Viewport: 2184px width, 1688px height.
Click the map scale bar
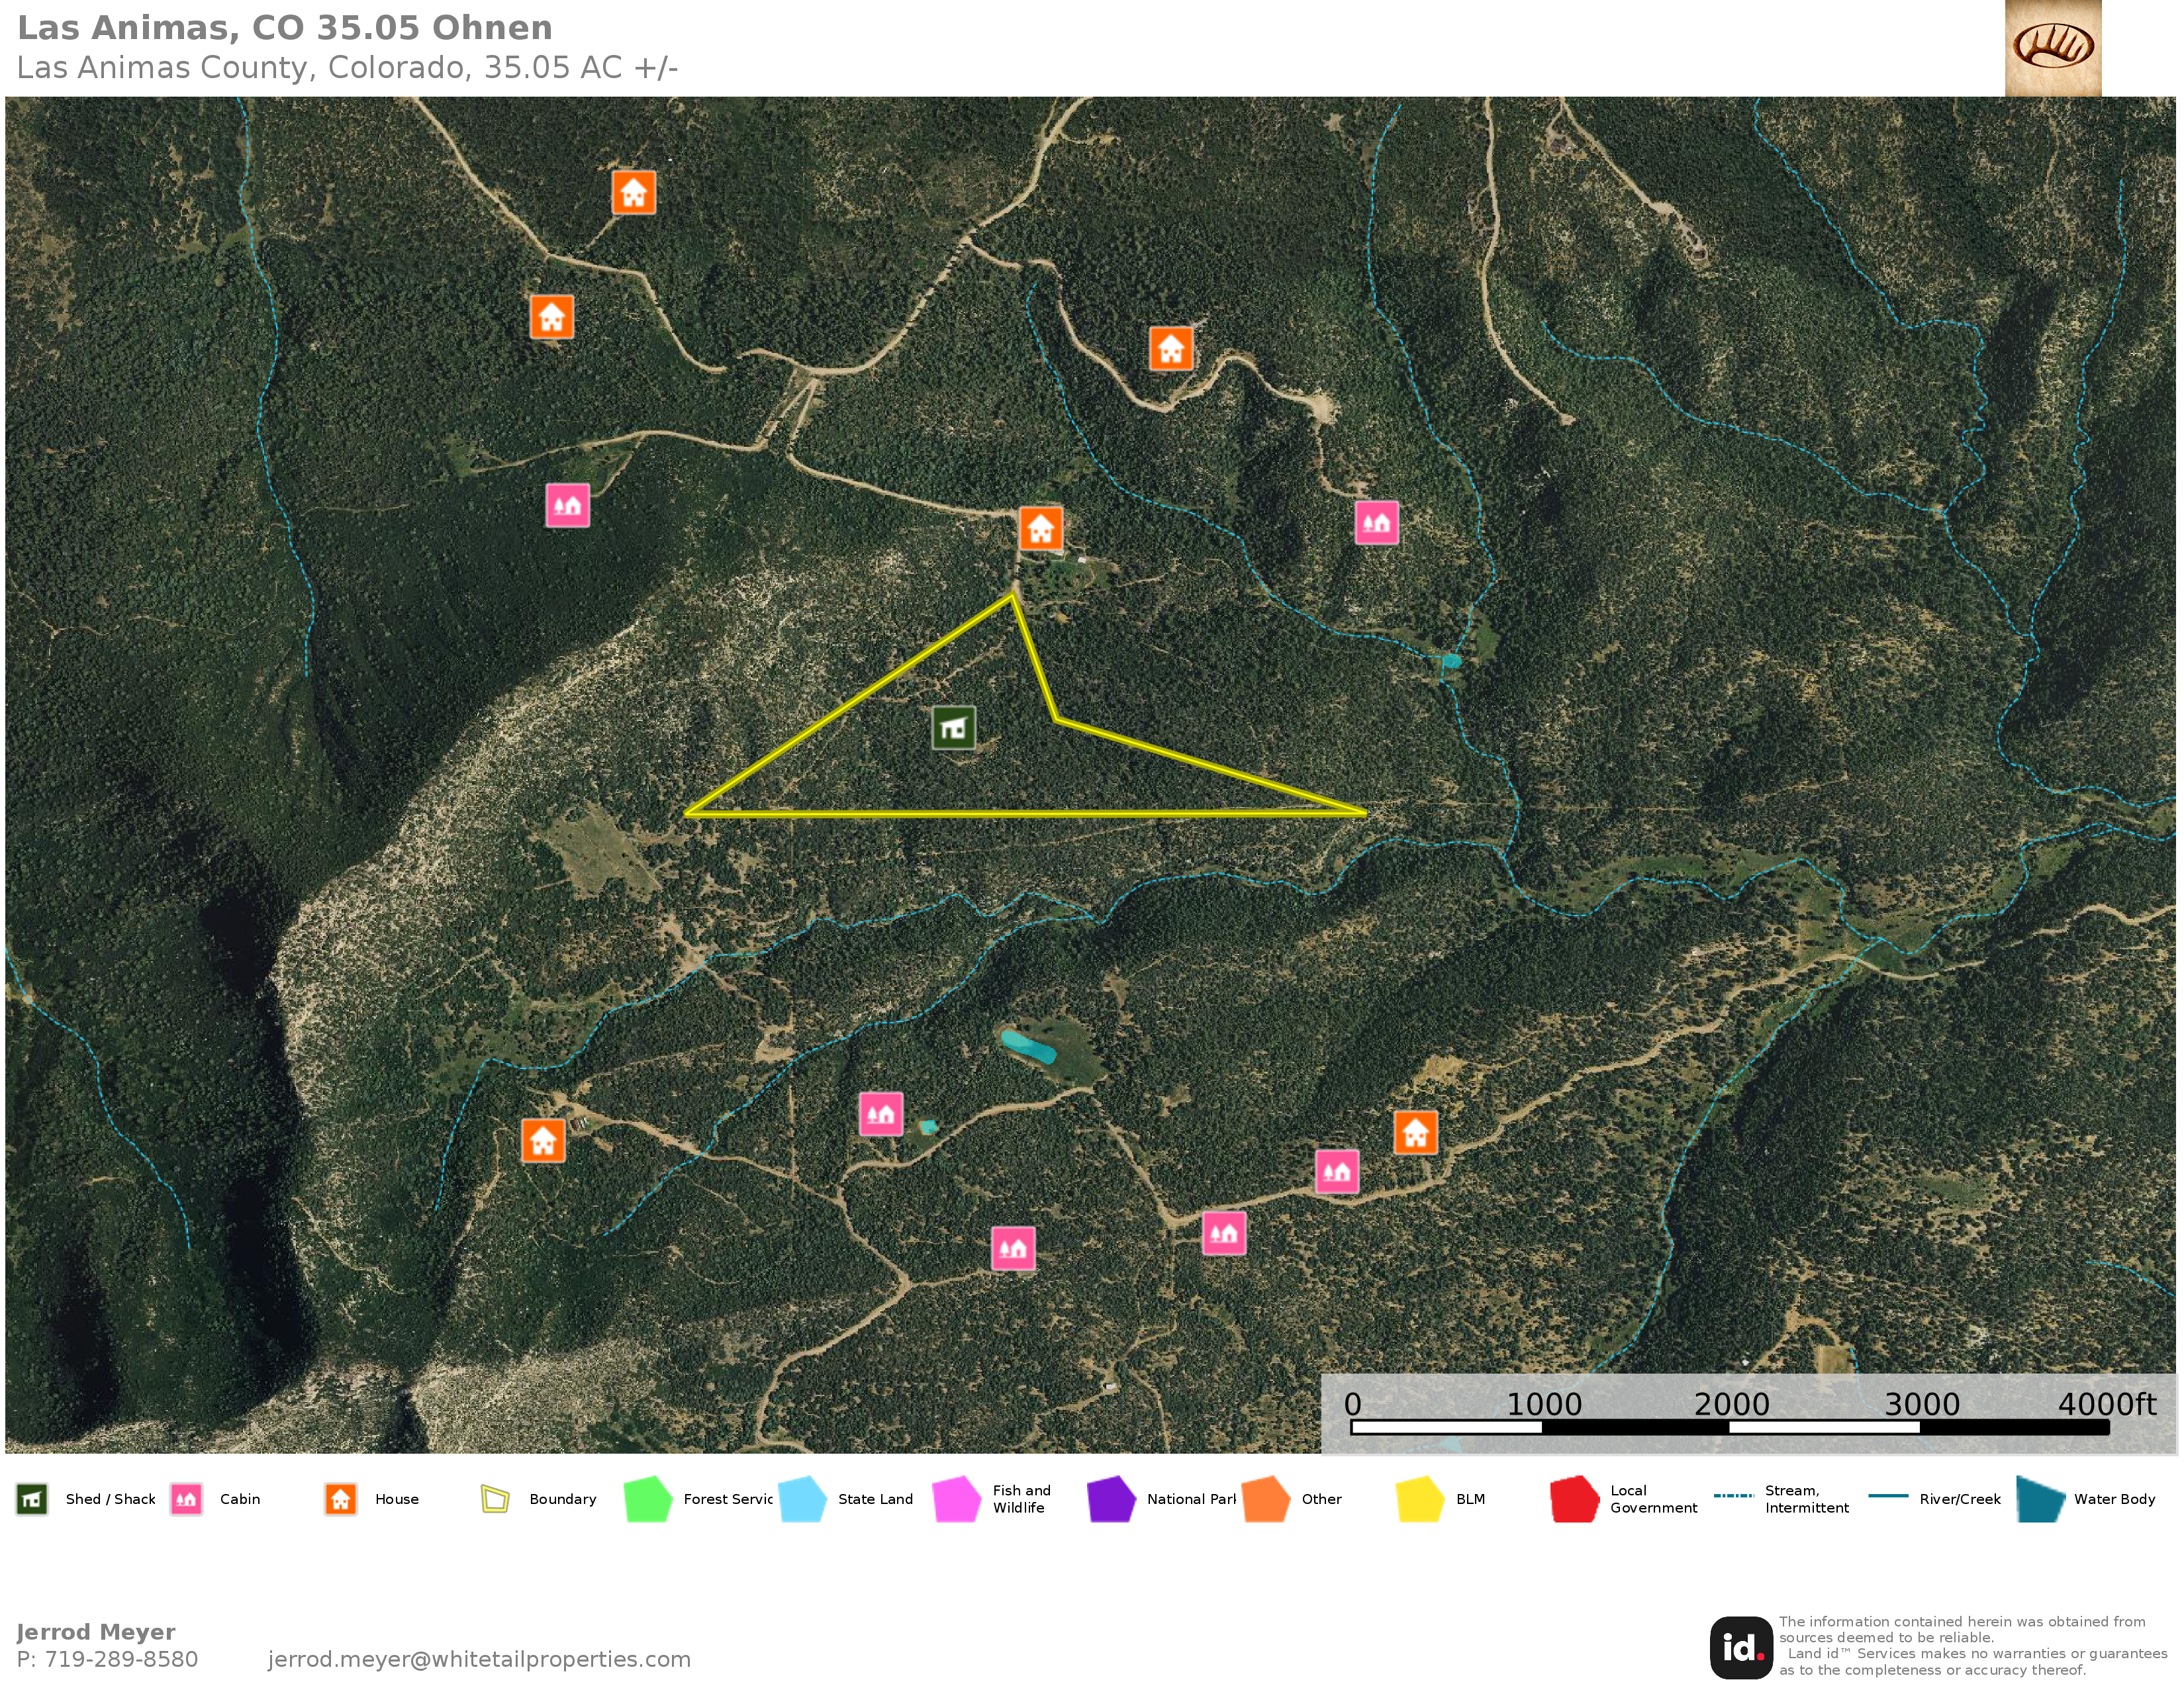pos(1729,1427)
